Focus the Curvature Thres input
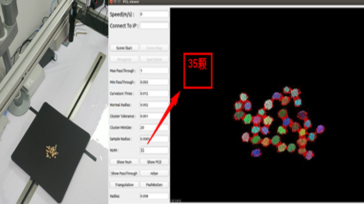Screen dimensions: 364x204 point(154,94)
